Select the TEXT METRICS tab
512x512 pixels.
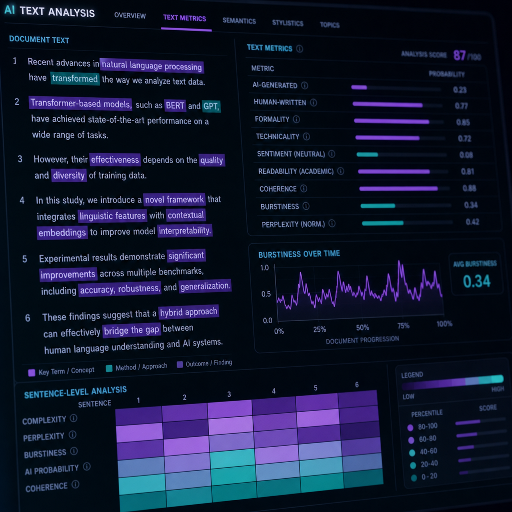pyautogui.click(x=185, y=18)
